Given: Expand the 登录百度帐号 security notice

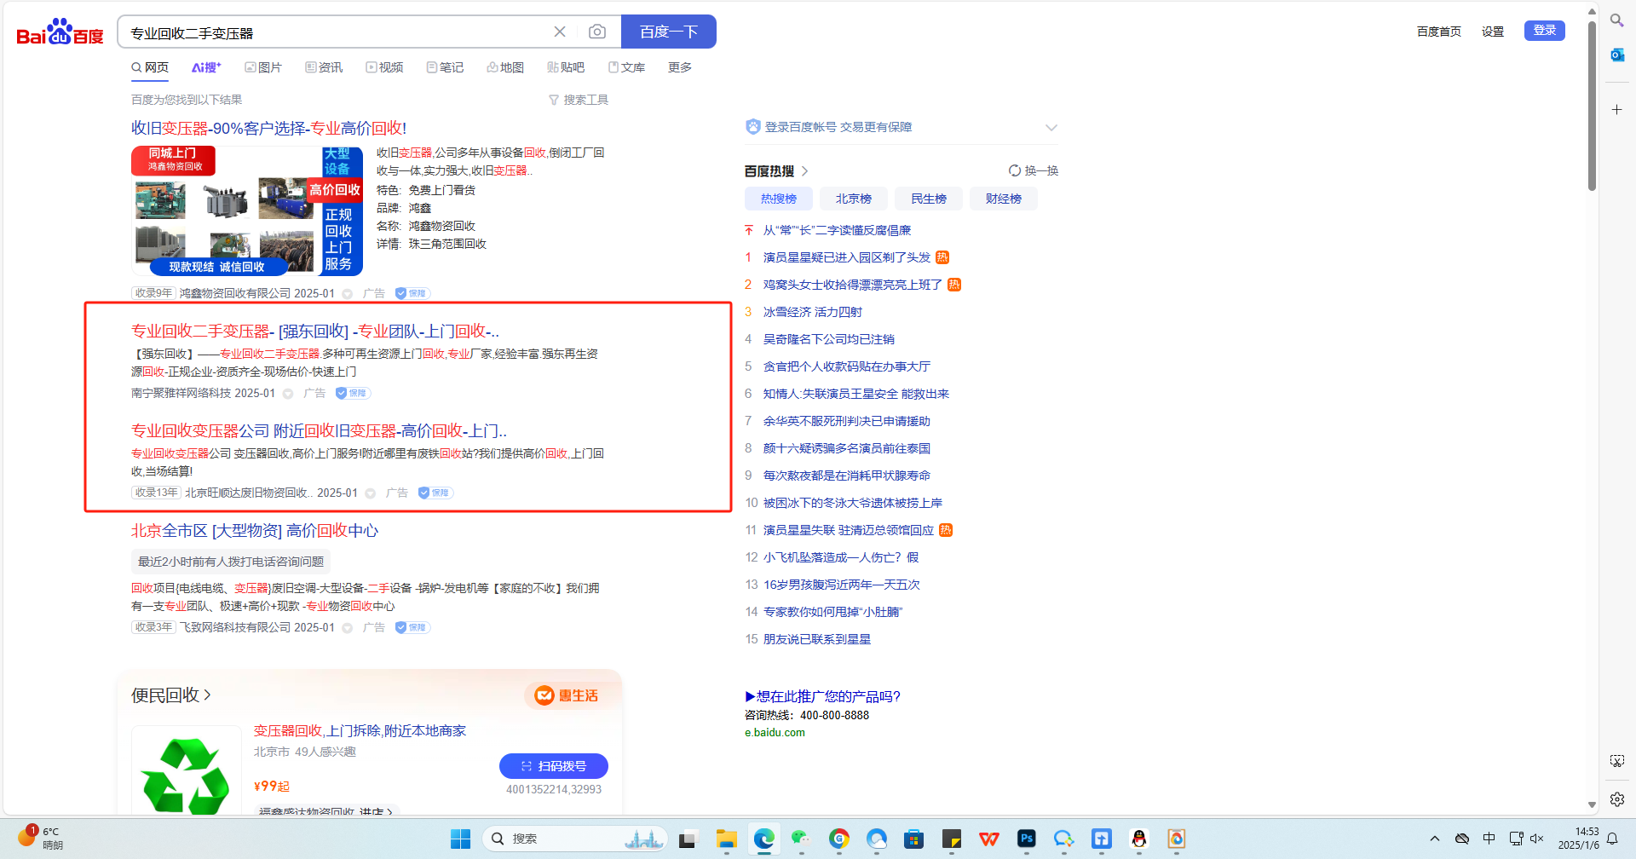Looking at the screenshot, I should click(x=1051, y=128).
